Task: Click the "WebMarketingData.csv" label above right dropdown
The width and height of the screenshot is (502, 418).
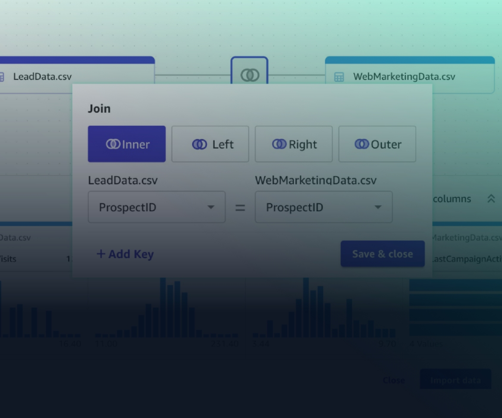Action: click(x=316, y=180)
